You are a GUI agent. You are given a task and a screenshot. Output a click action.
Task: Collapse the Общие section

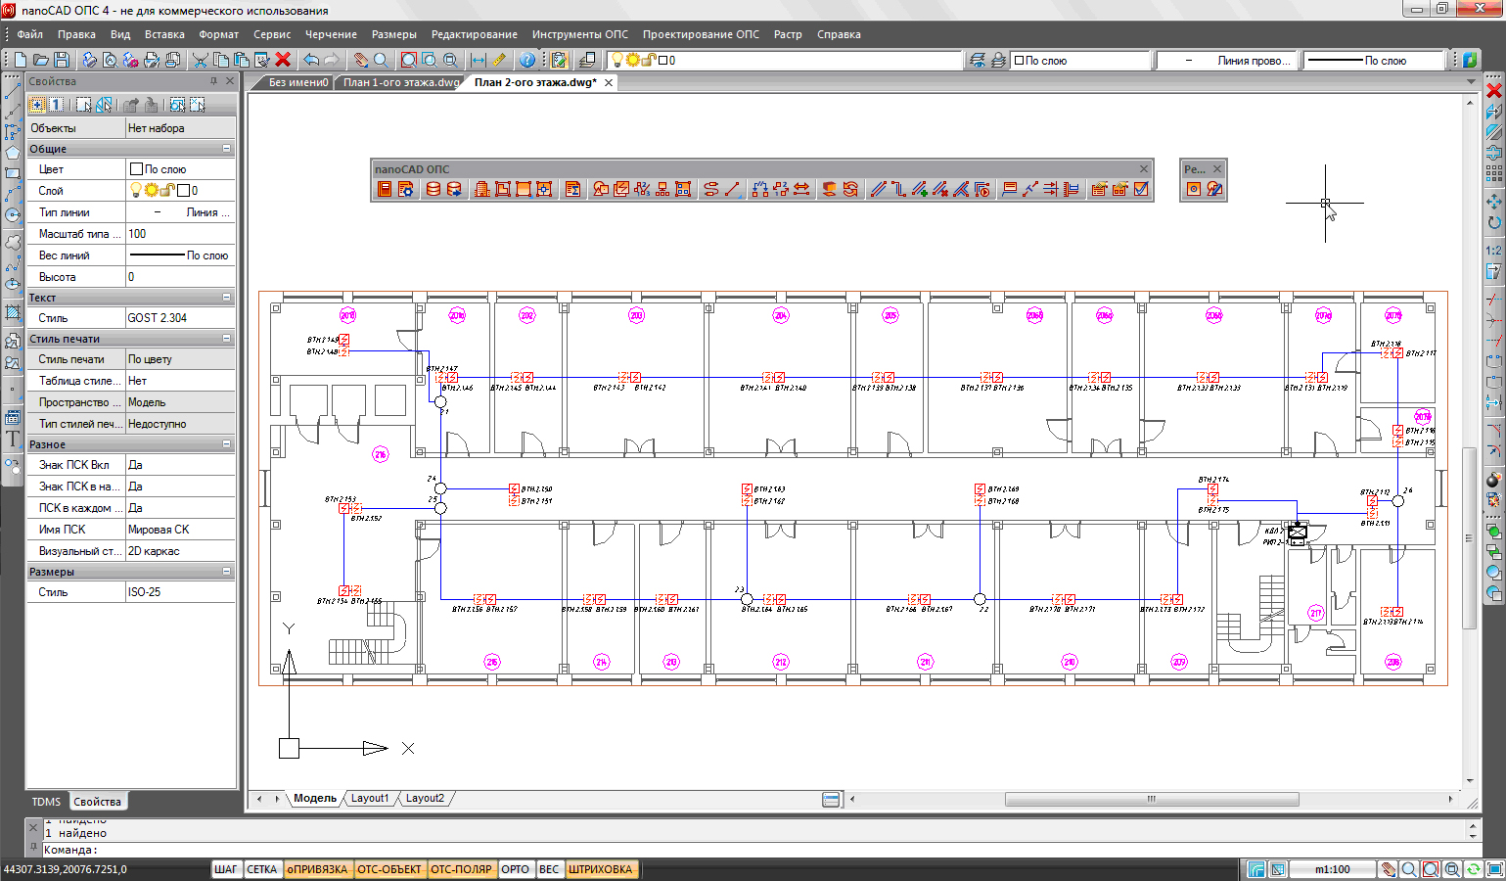pos(227,149)
